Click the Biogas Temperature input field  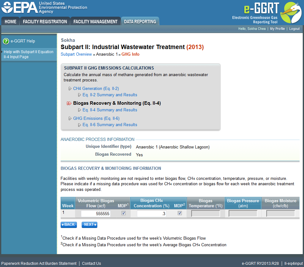[205, 214]
